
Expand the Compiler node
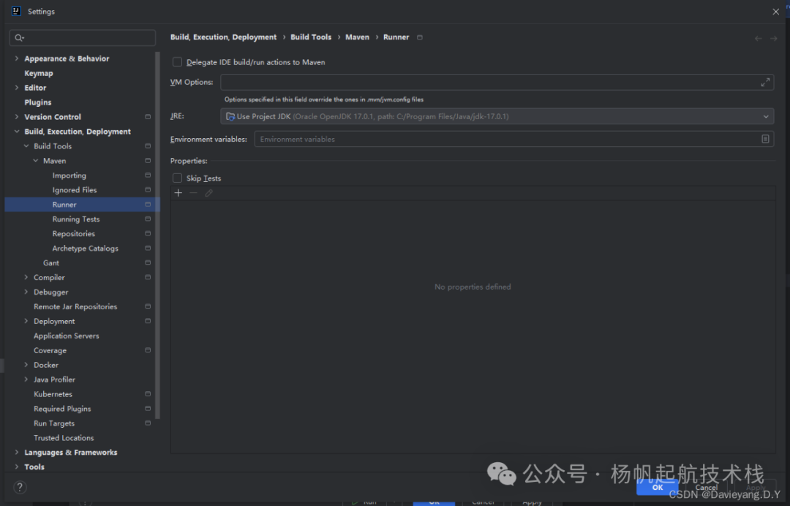(26, 277)
